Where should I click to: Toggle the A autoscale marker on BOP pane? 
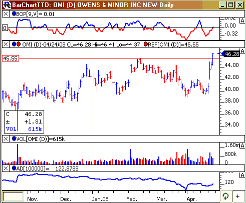pyautogui.click(x=242, y=21)
